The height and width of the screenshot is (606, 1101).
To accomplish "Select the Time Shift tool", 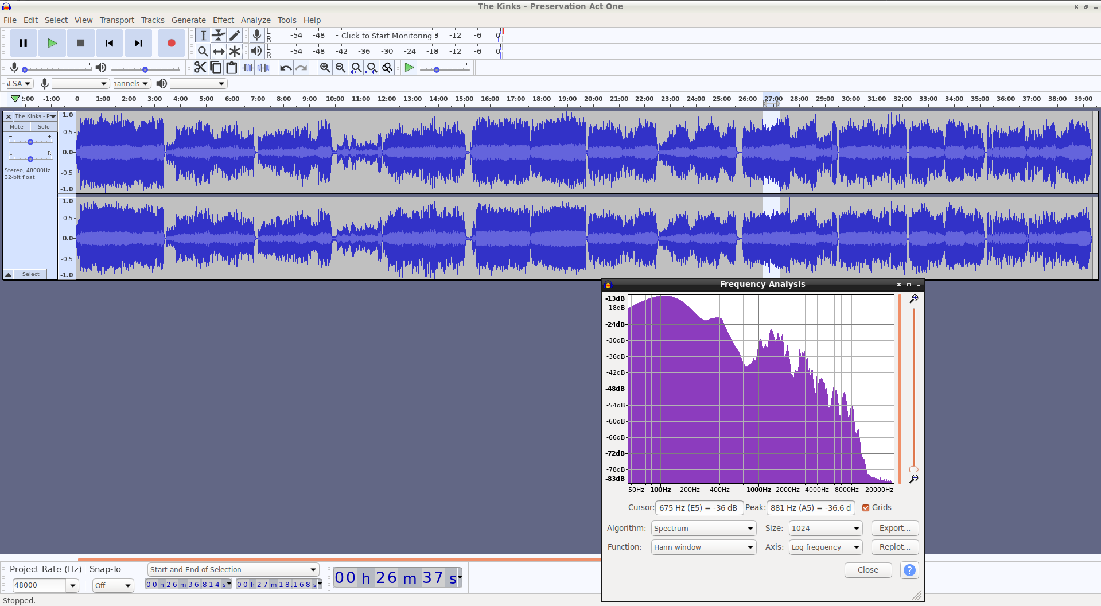I will (x=219, y=51).
